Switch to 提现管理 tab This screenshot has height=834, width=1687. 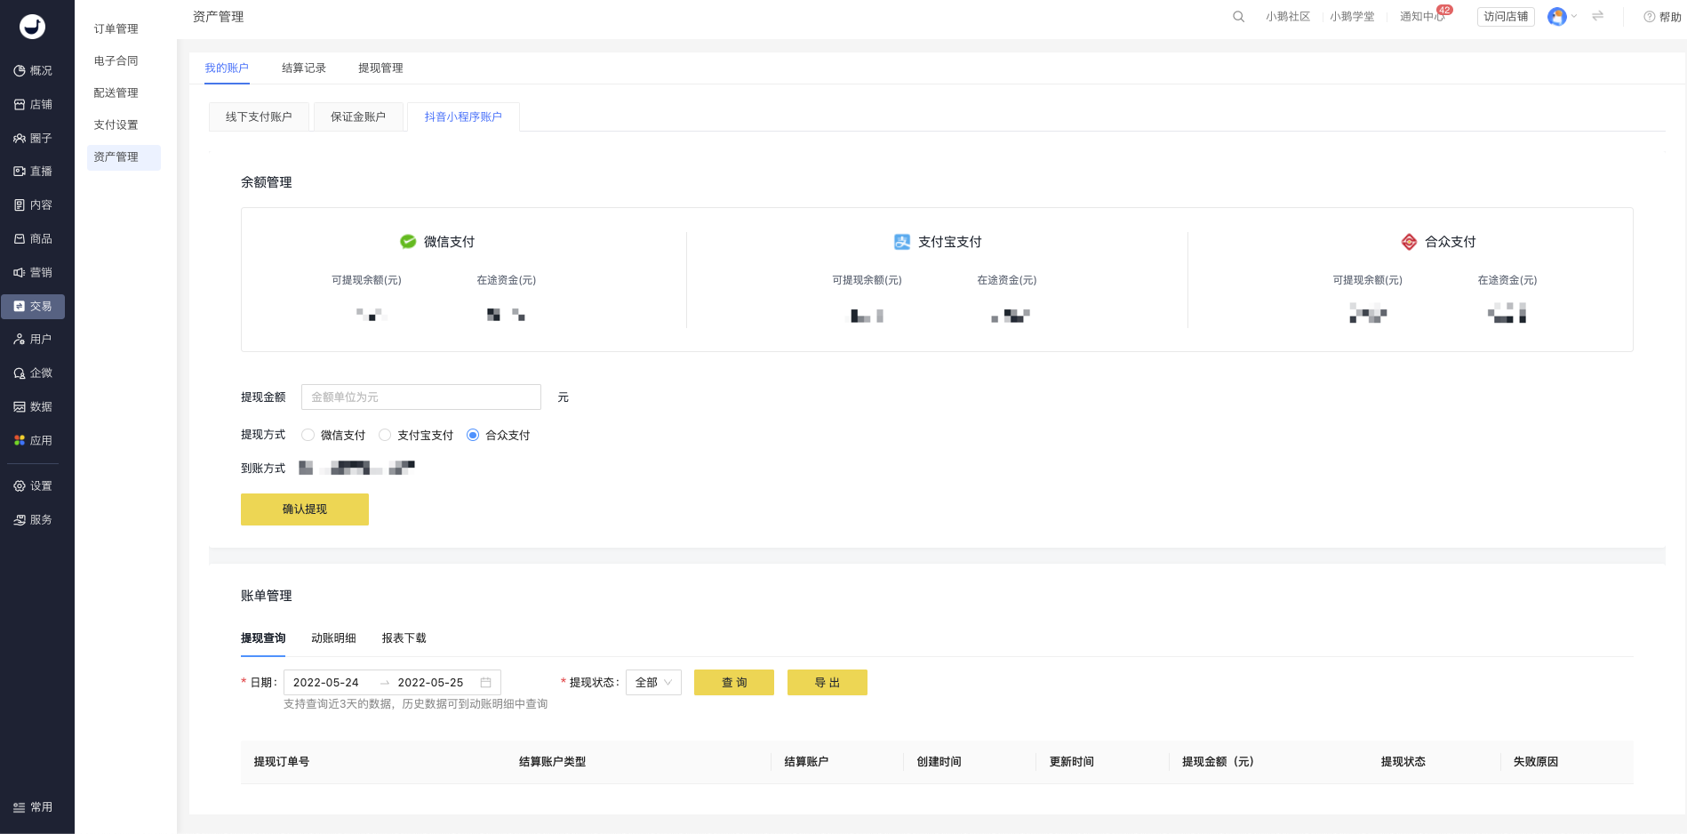click(x=380, y=68)
